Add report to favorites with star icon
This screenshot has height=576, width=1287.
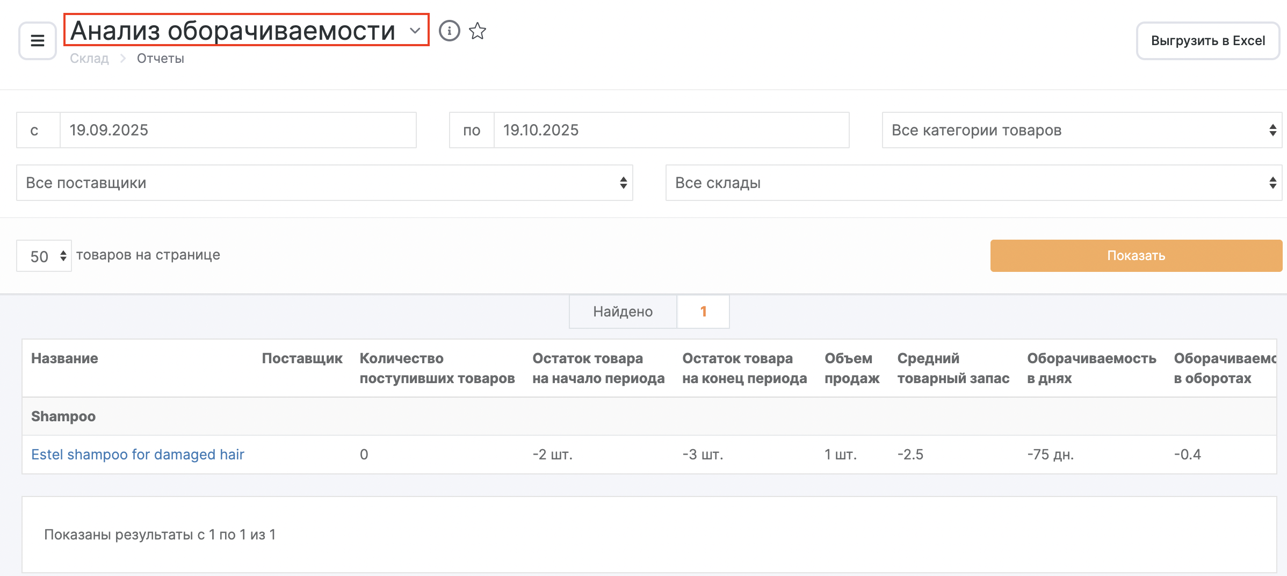click(x=477, y=31)
